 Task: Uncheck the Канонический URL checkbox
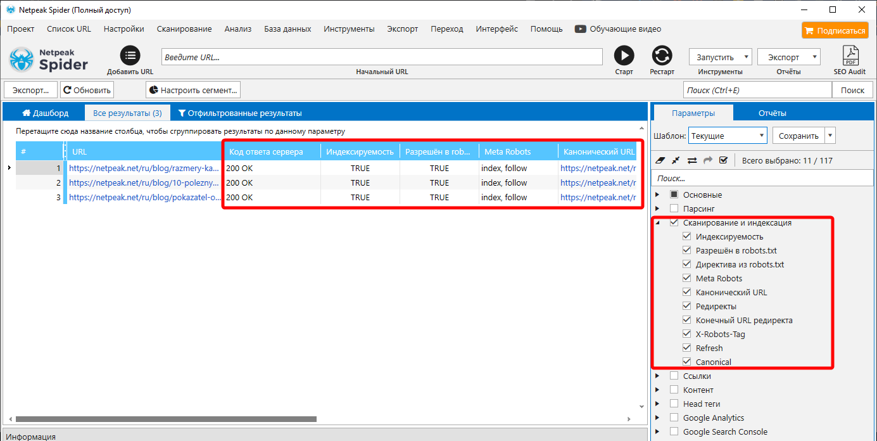(687, 292)
